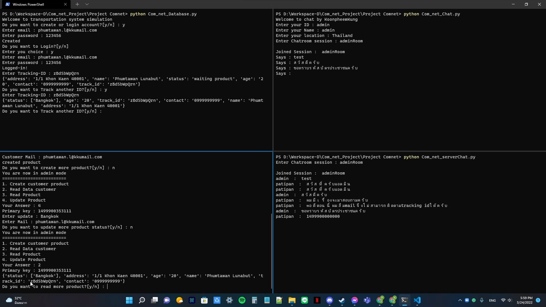546x307 pixels.
Task: Open the Start menu
Action: 129,300
